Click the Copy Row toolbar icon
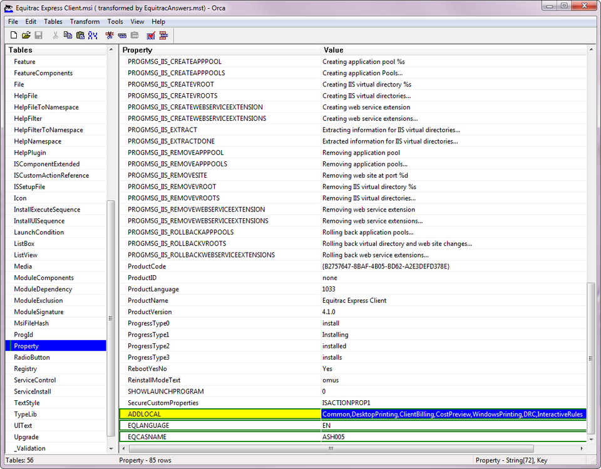This screenshot has height=469, width=601. pos(122,36)
